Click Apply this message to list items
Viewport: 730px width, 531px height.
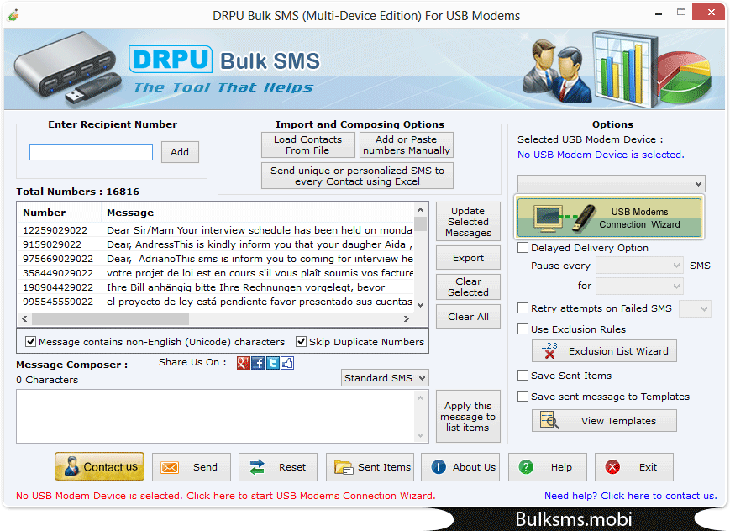coord(468,417)
